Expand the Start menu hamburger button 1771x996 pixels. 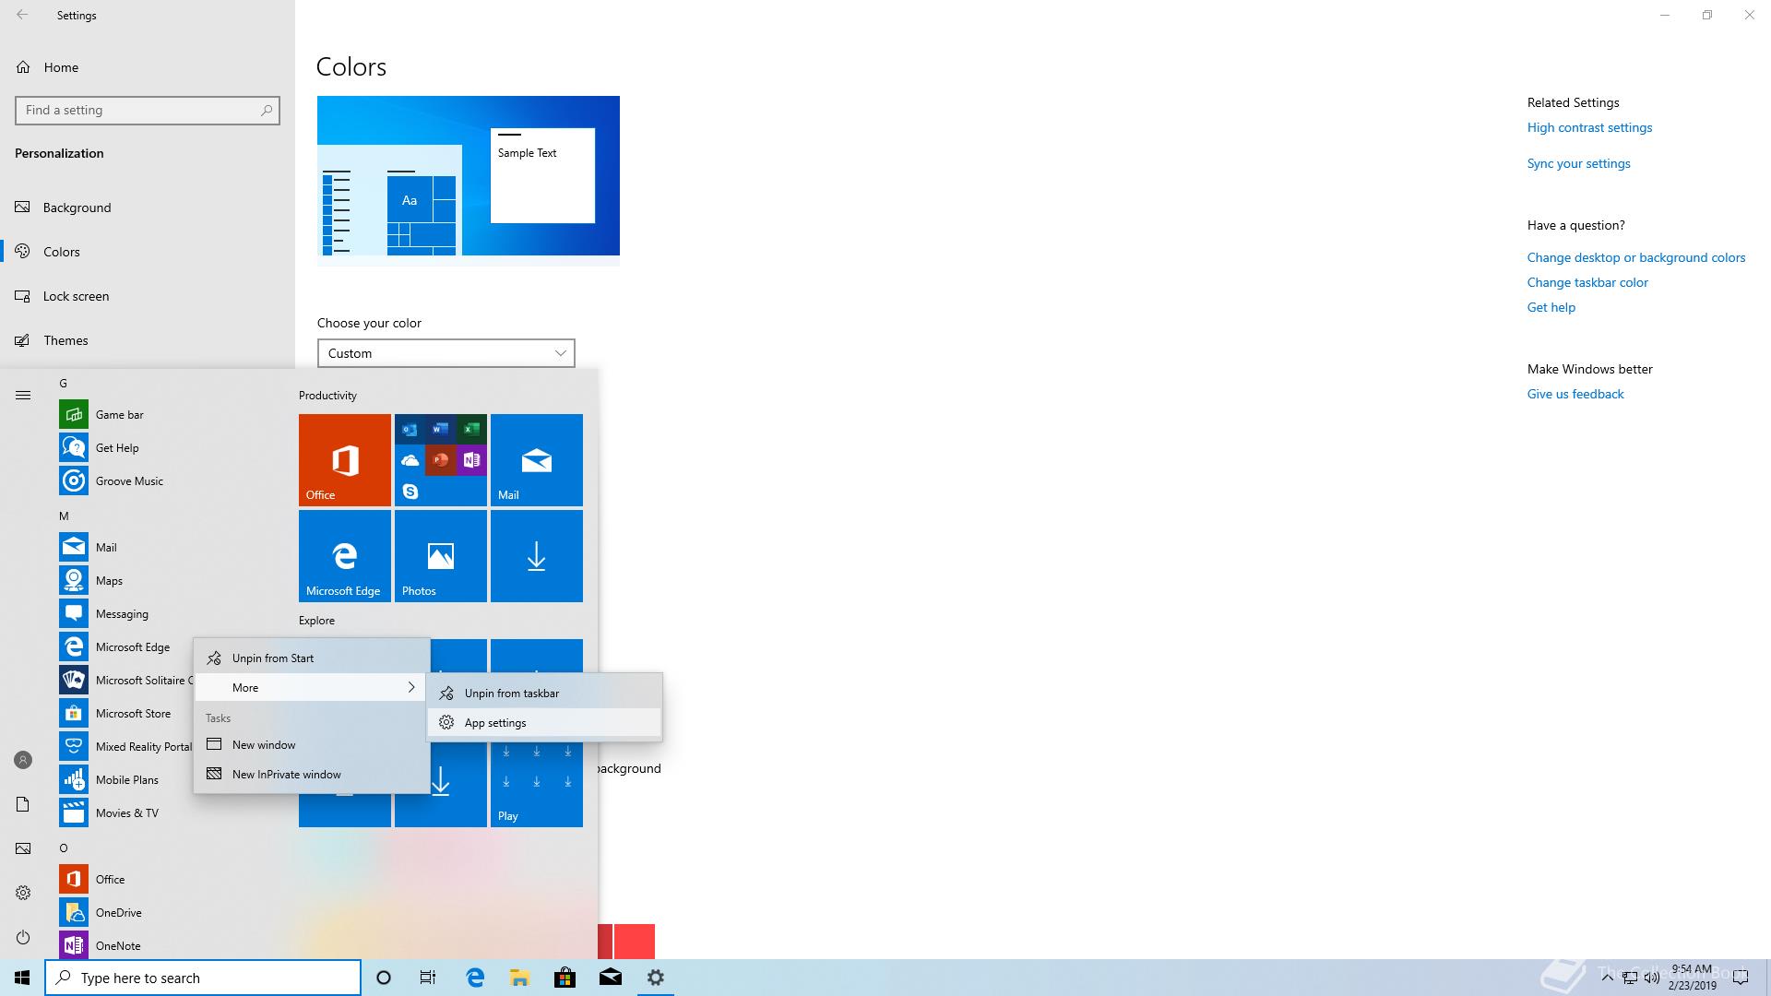click(x=23, y=396)
